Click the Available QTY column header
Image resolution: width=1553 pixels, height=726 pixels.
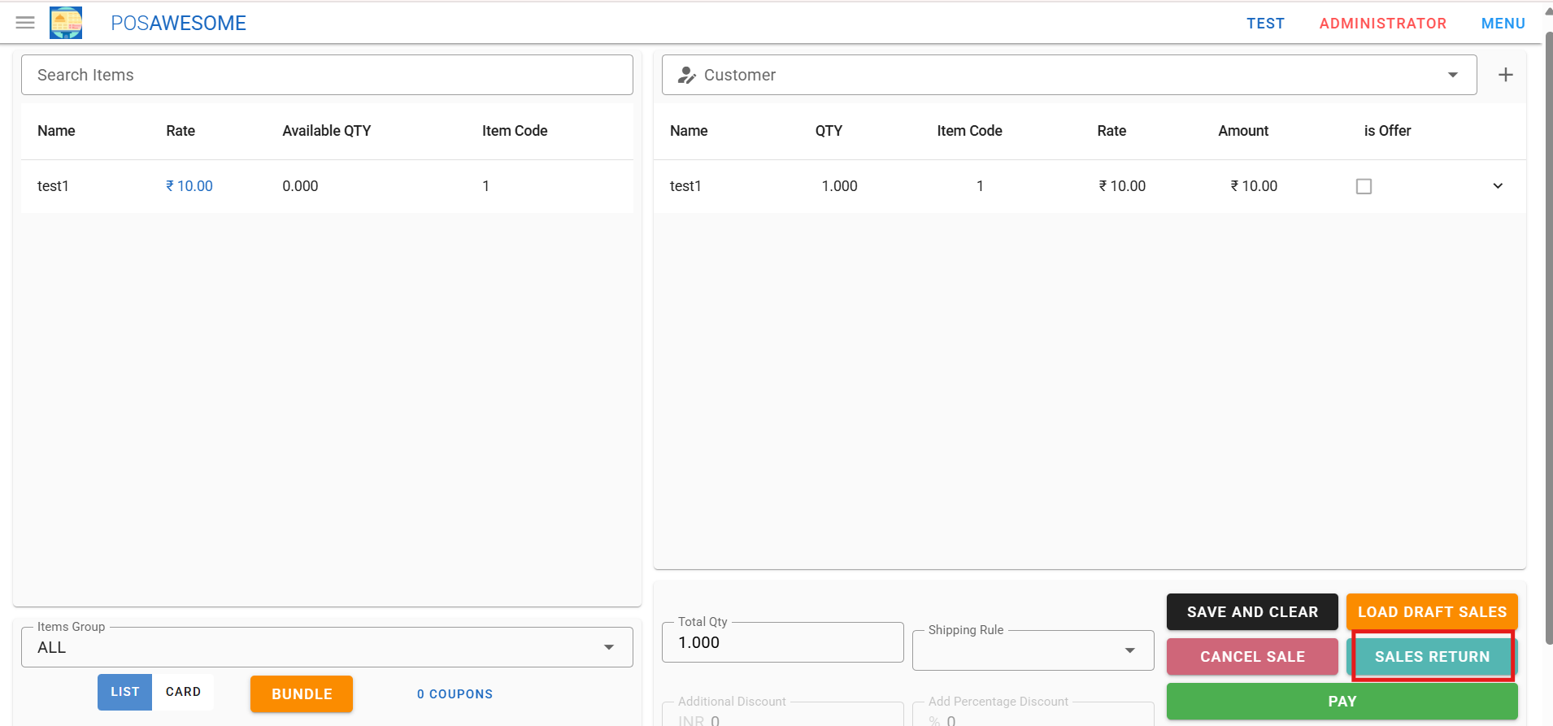click(x=326, y=131)
